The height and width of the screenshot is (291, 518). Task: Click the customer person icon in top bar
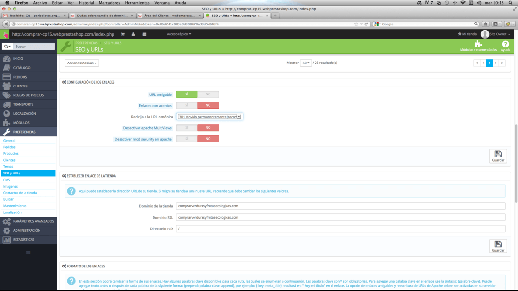(x=133, y=34)
